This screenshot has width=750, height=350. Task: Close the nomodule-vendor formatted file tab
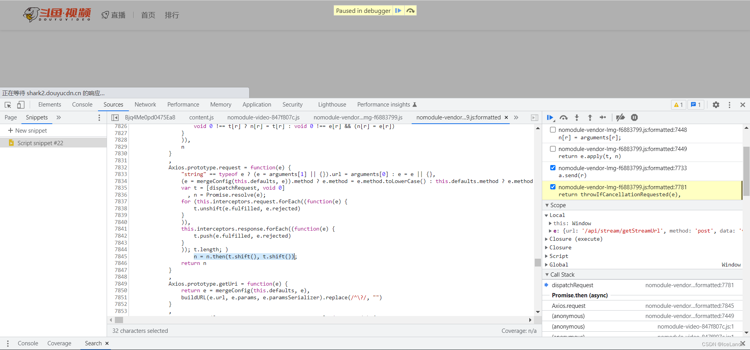click(506, 117)
